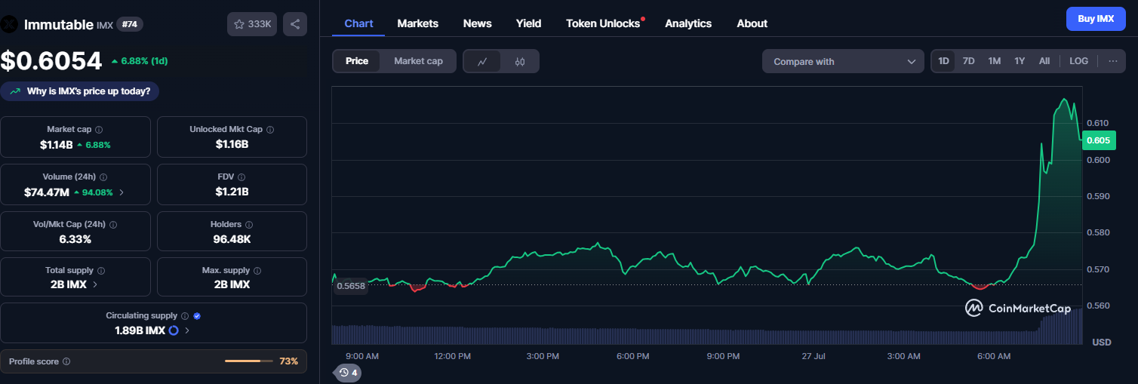Open the Markets tab
The height and width of the screenshot is (384, 1138).
point(417,23)
